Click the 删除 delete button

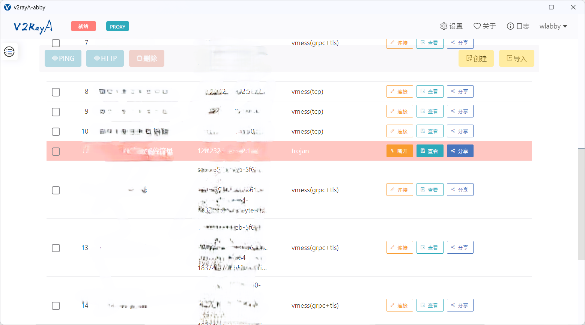click(147, 59)
